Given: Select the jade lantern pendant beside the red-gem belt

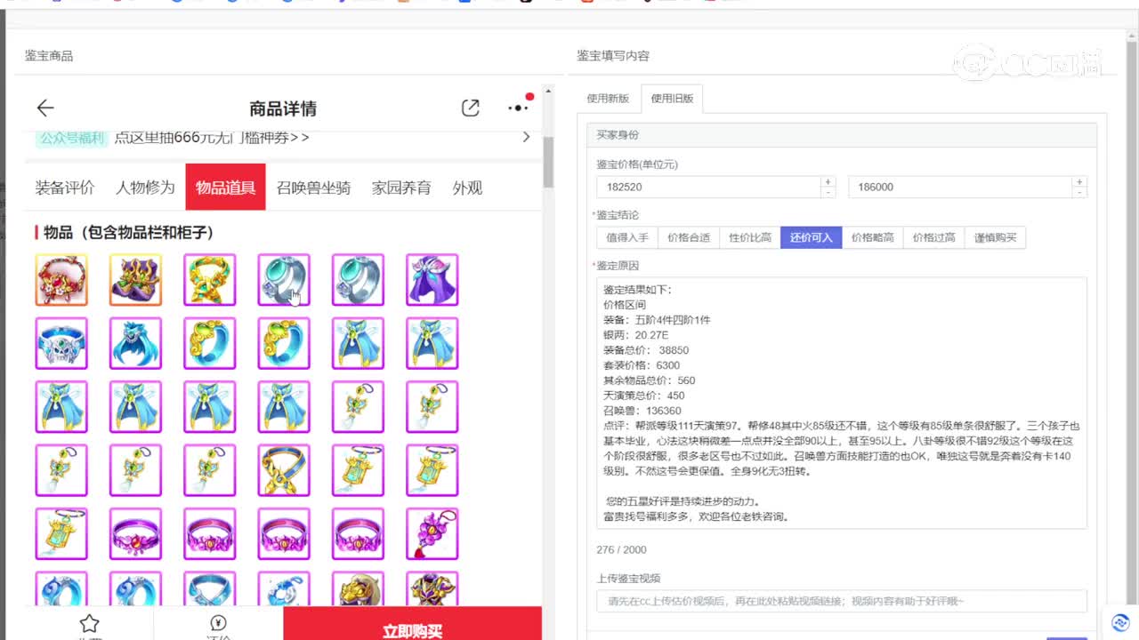Looking at the screenshot, I should tap(61, 533).
